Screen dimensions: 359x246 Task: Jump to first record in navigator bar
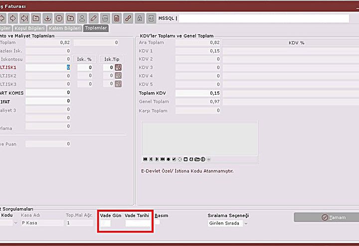[x=145, y=159]
